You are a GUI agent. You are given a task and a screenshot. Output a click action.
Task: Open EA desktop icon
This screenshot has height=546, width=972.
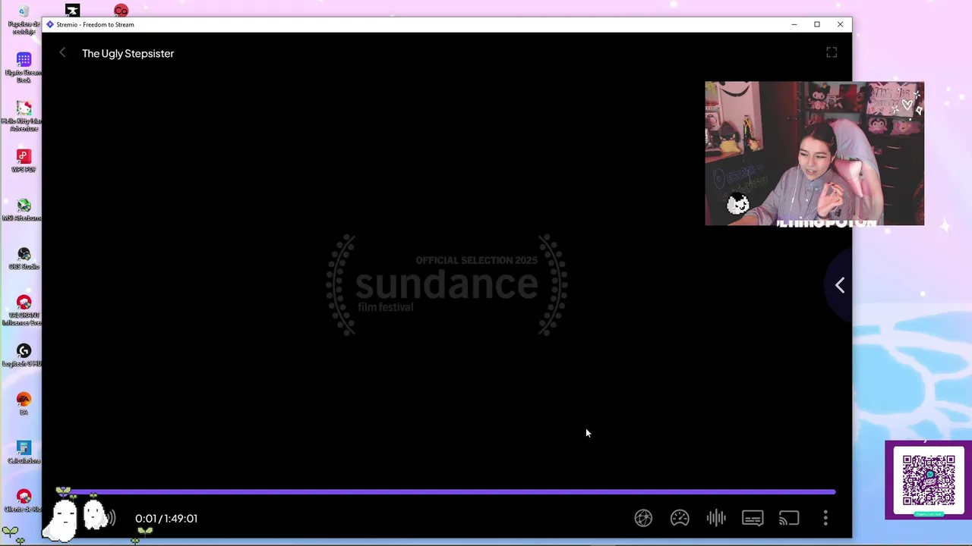click(x=24, y=403)
